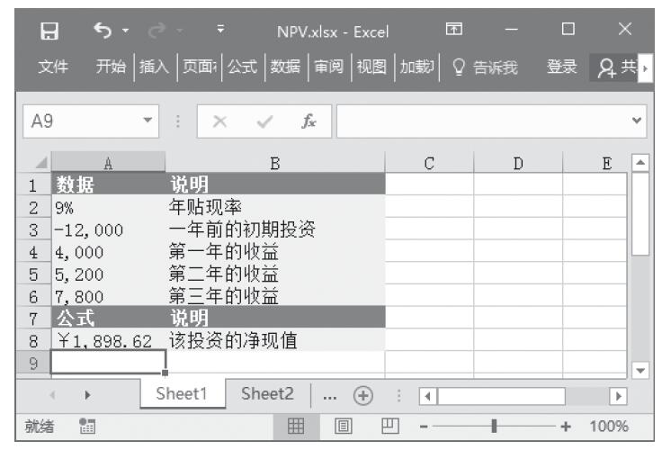Viewport: 662px width, 450px height.
Task: Open the 公式 ribbon tab
Action: coord(242,70)
